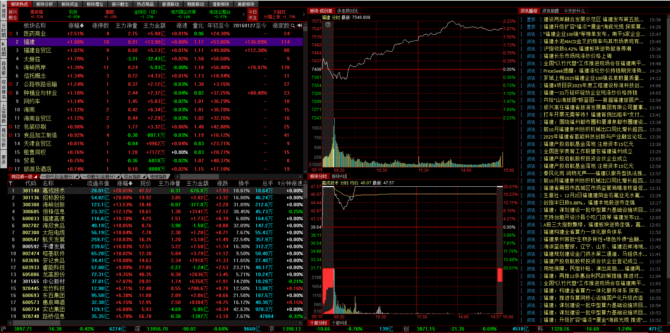Expand the 包装印刷 sector row
This screenshot has width=670, height=333.
(10, 127)
